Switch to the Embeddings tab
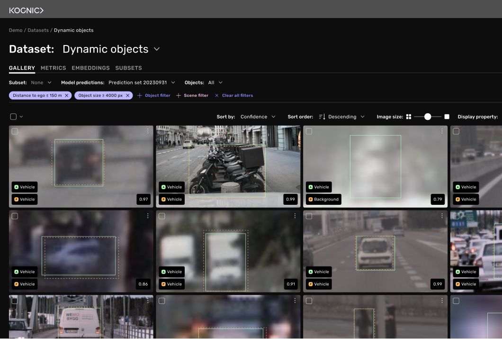 (x=90, y=68)
